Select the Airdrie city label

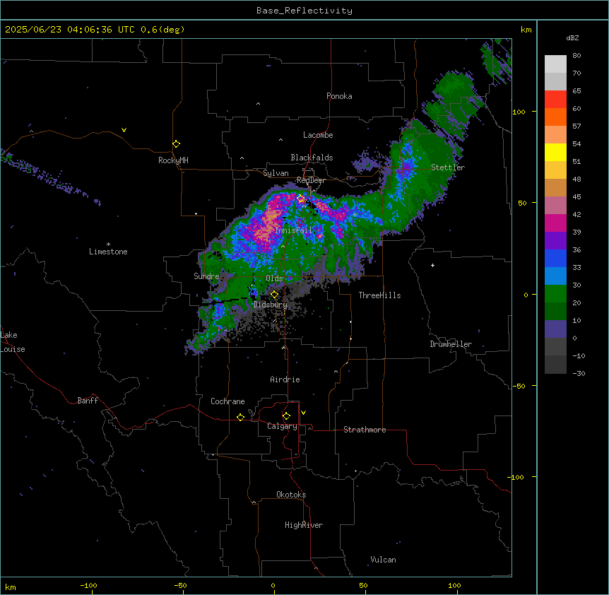(285, 379)
